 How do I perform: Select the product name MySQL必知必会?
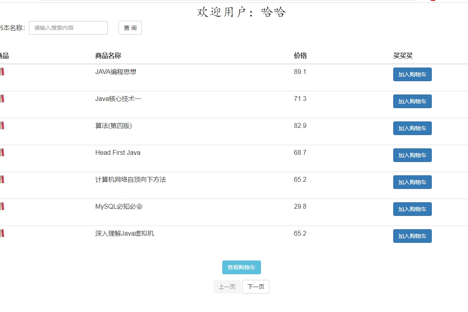[x=119, y=206]
